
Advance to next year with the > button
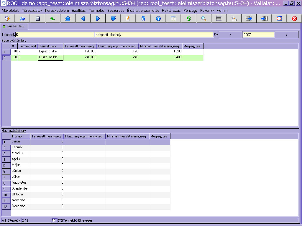(x=286, y=35)
